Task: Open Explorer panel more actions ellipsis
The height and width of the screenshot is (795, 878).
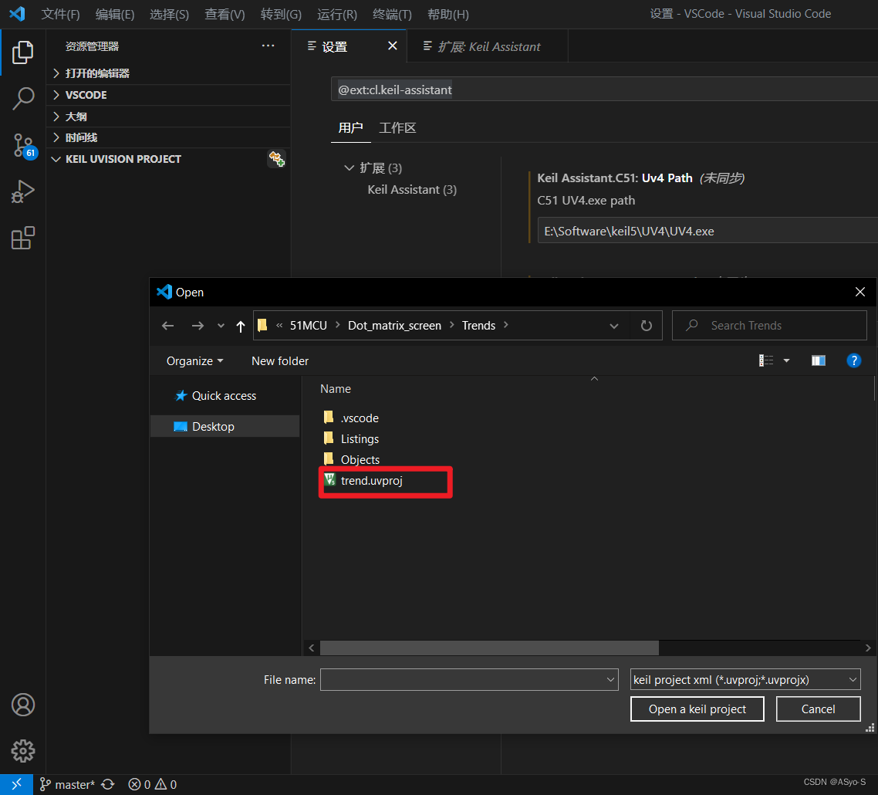Action: (x=268, y=46)
